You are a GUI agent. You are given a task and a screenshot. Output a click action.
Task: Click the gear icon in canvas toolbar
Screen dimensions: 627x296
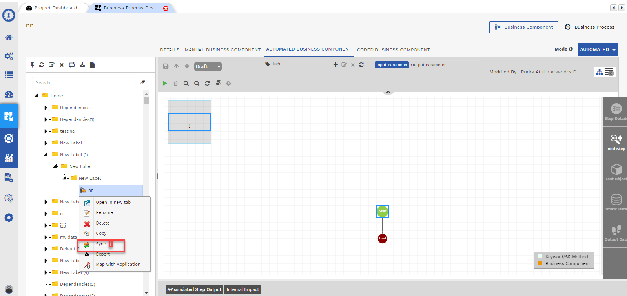[x=228, y=83]
